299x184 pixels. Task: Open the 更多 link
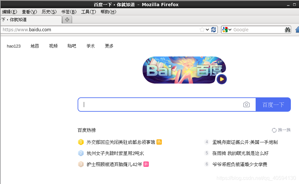pyautogui.click(x=109, y=46)
